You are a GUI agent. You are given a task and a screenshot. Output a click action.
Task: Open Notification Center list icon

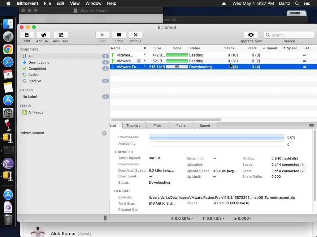(x=307, y=3)
